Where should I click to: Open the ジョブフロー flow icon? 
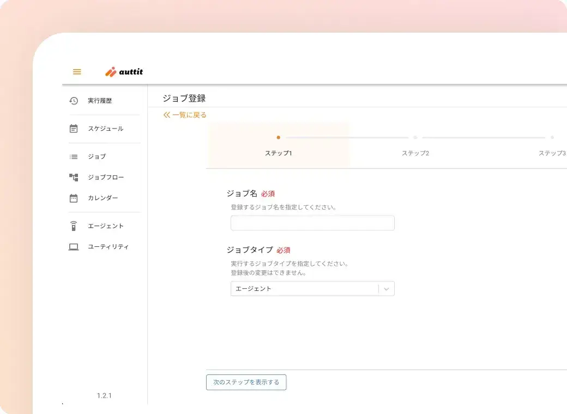[x=74, y=177]
